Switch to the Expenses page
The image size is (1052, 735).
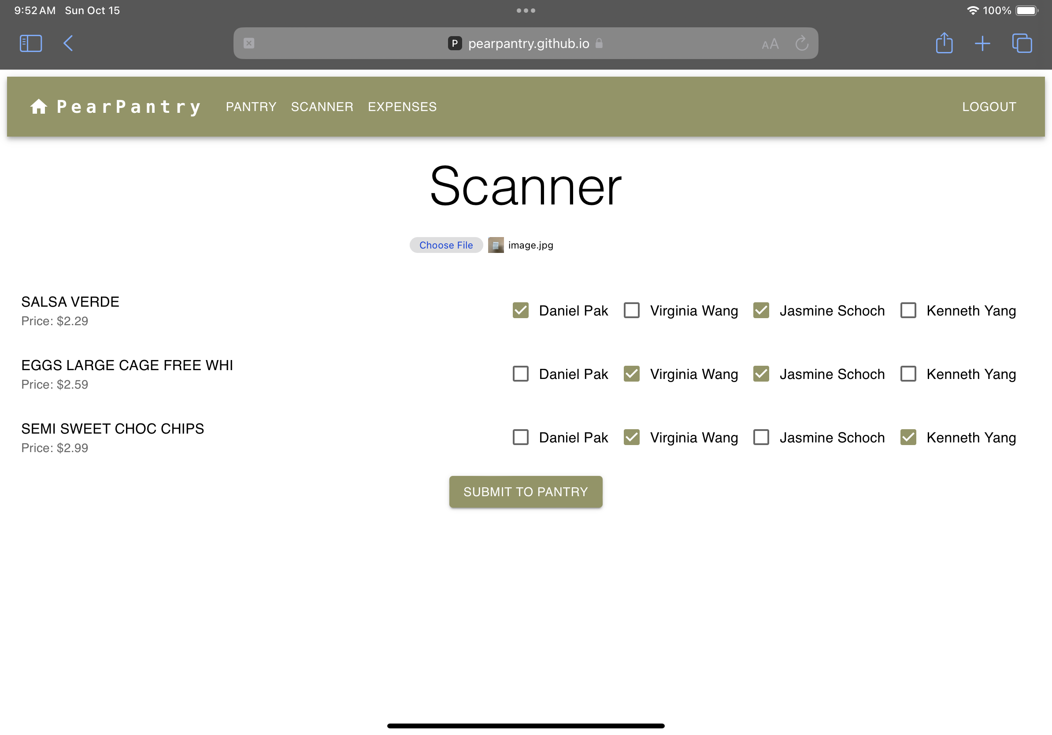coord(402,107)
